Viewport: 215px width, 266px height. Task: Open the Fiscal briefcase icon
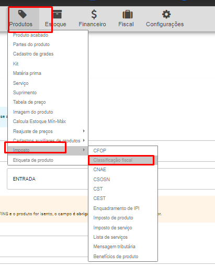point(128,14)
